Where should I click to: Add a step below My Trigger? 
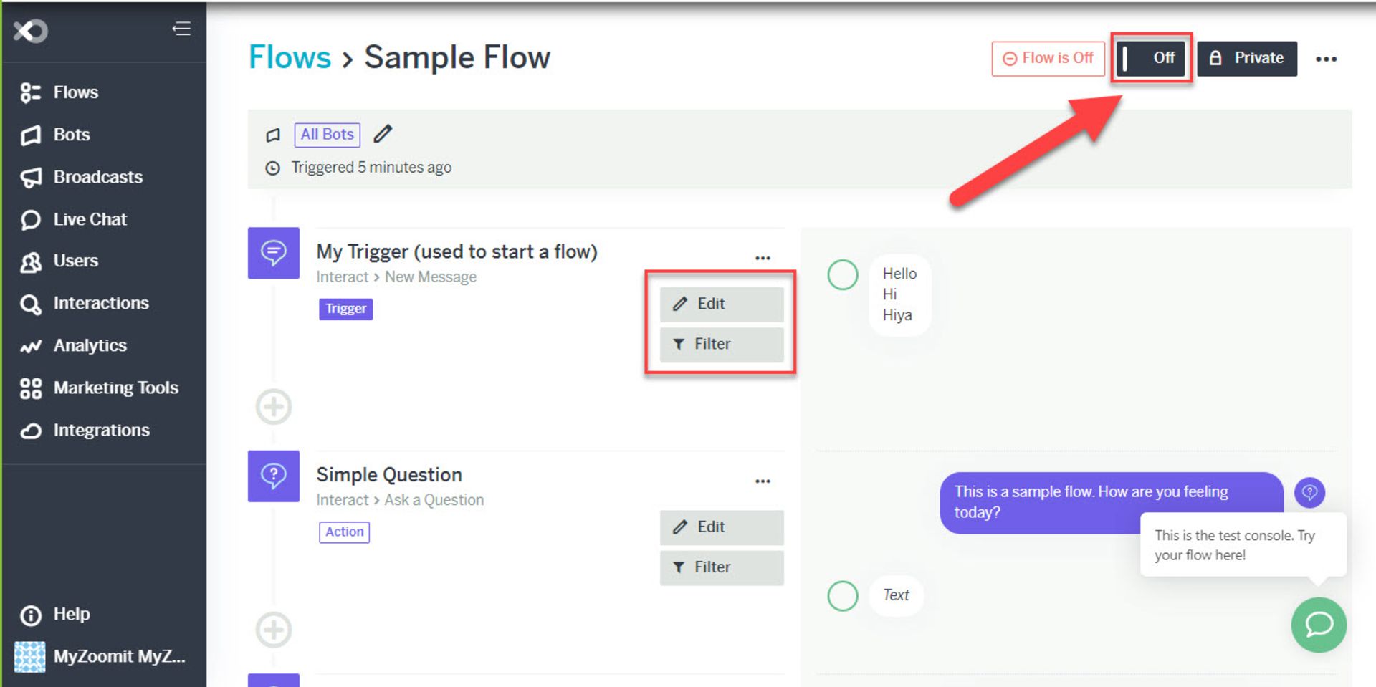click(x=274, y=407)
